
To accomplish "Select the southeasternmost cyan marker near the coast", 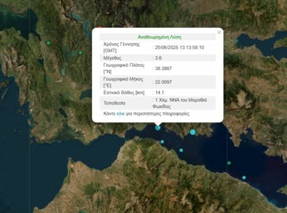I will tap(244, 177).
